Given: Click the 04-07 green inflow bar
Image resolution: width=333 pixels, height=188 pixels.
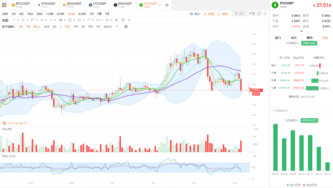Looking at the screenshot, I should (x=275, y=147).
